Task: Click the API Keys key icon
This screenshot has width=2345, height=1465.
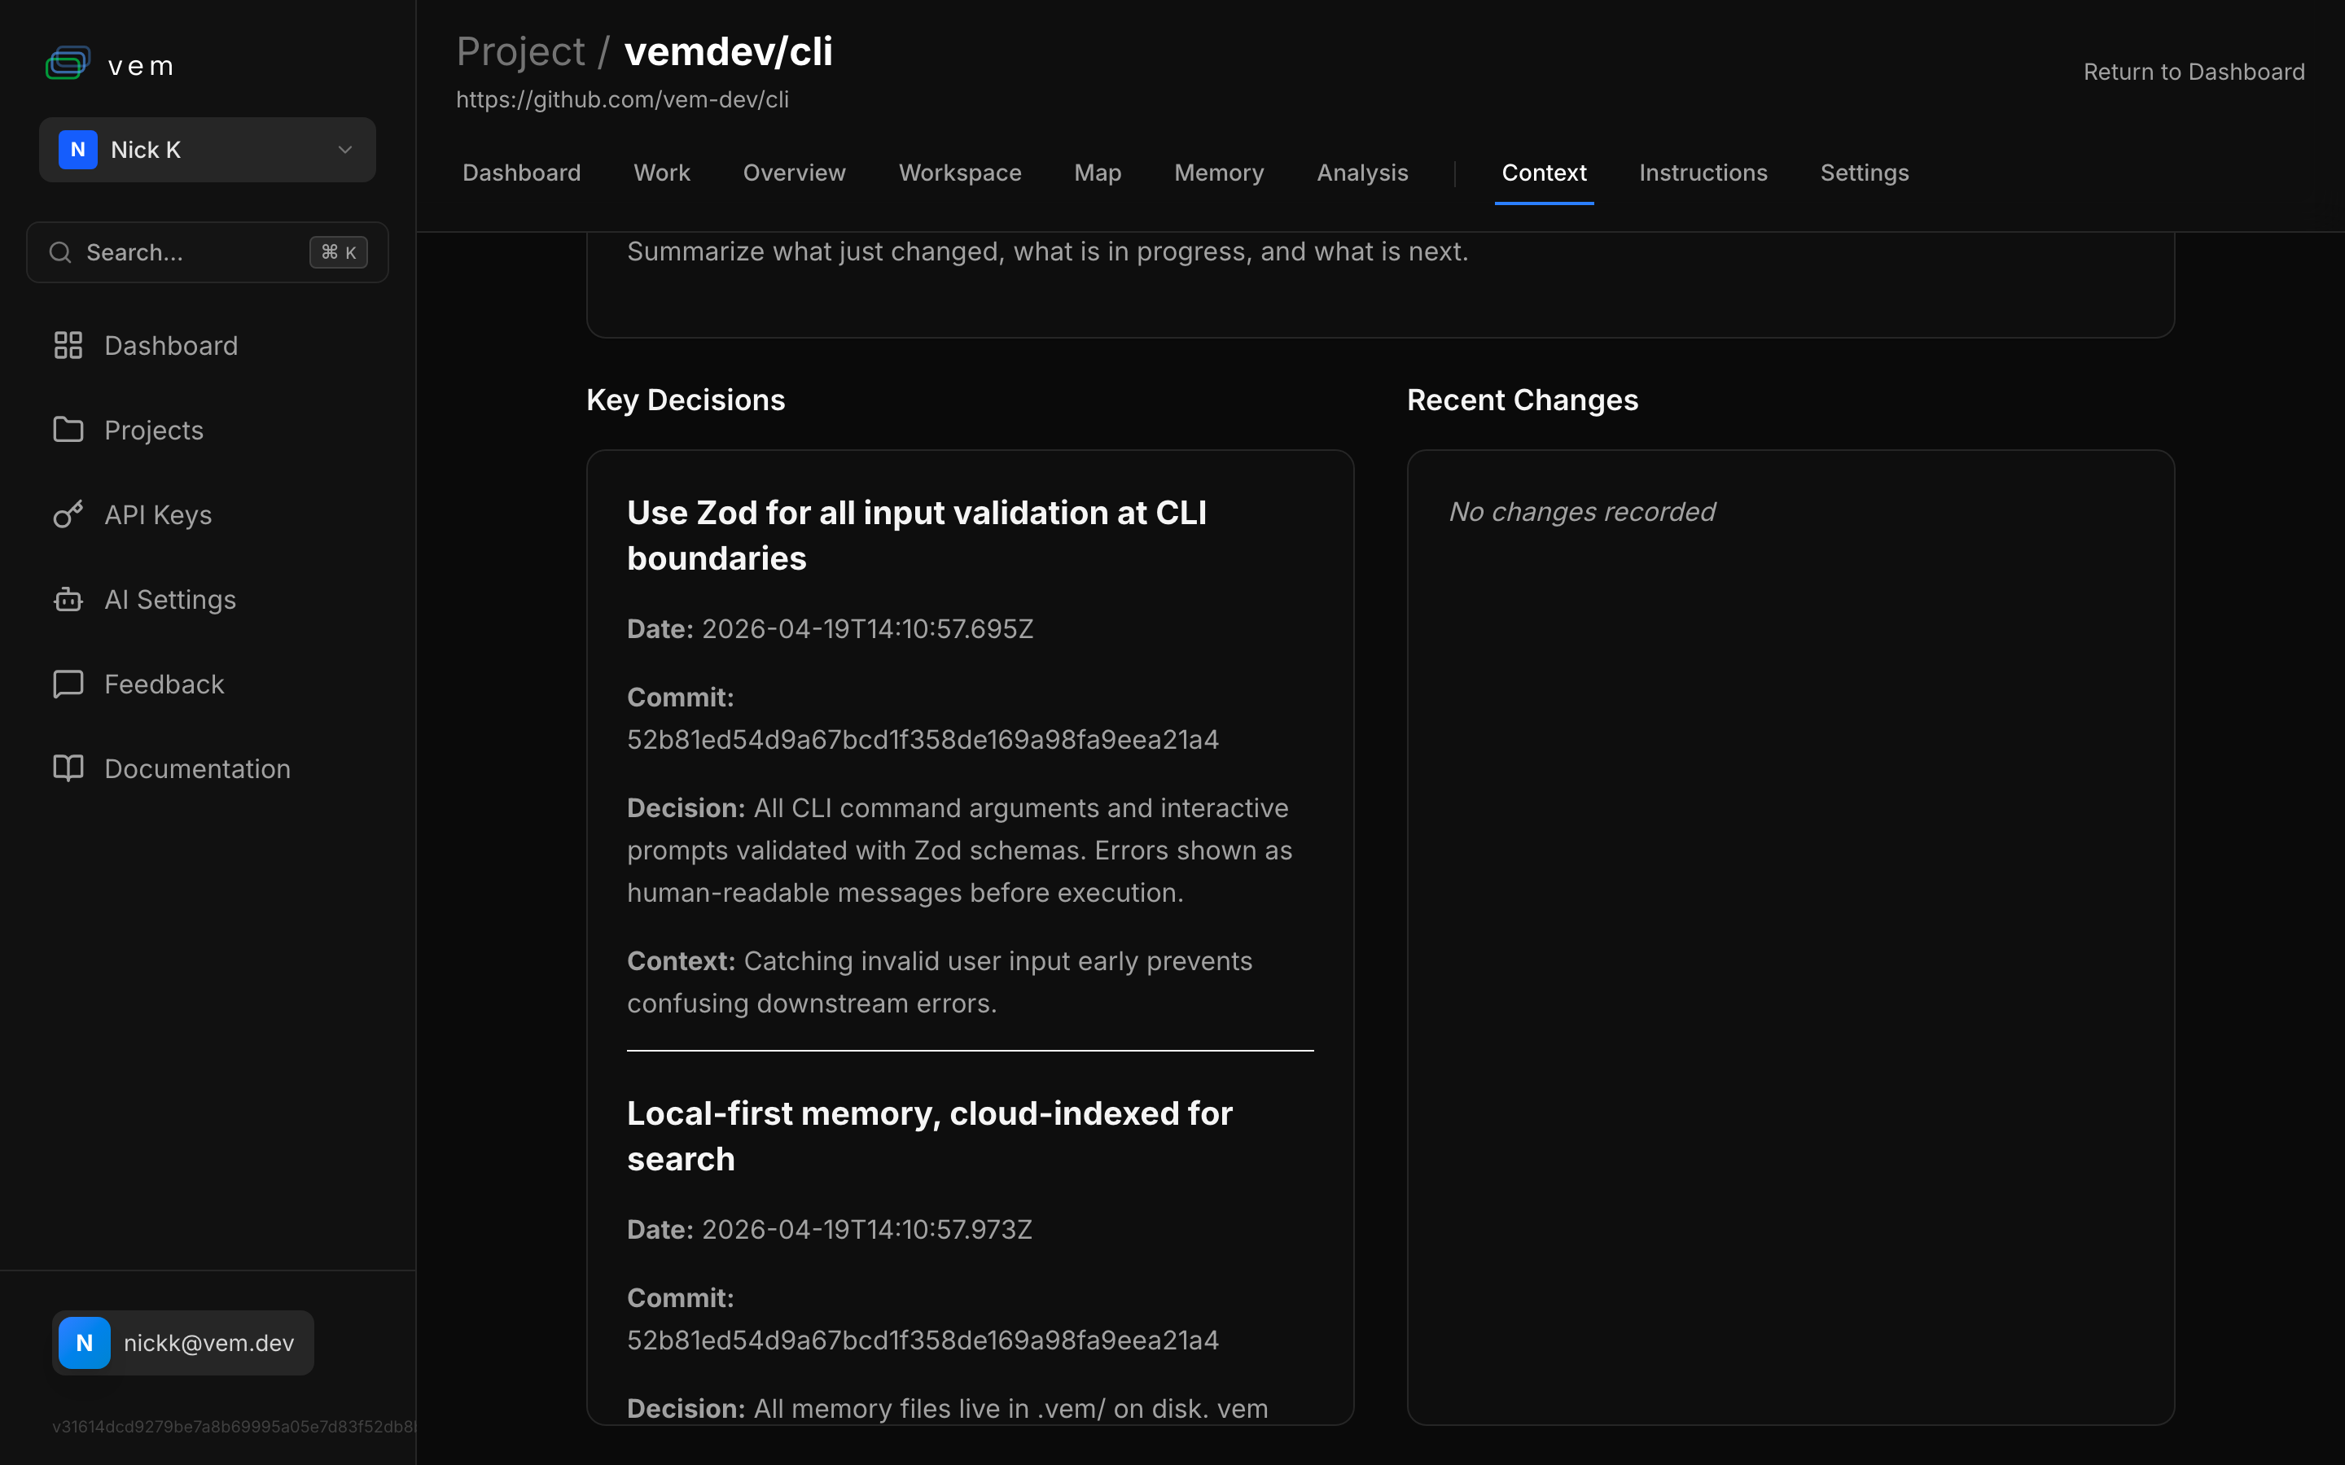Action: 68,514
